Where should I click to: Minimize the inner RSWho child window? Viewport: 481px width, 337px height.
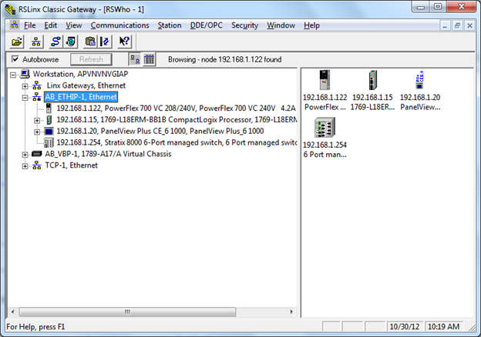coord(445,25)
